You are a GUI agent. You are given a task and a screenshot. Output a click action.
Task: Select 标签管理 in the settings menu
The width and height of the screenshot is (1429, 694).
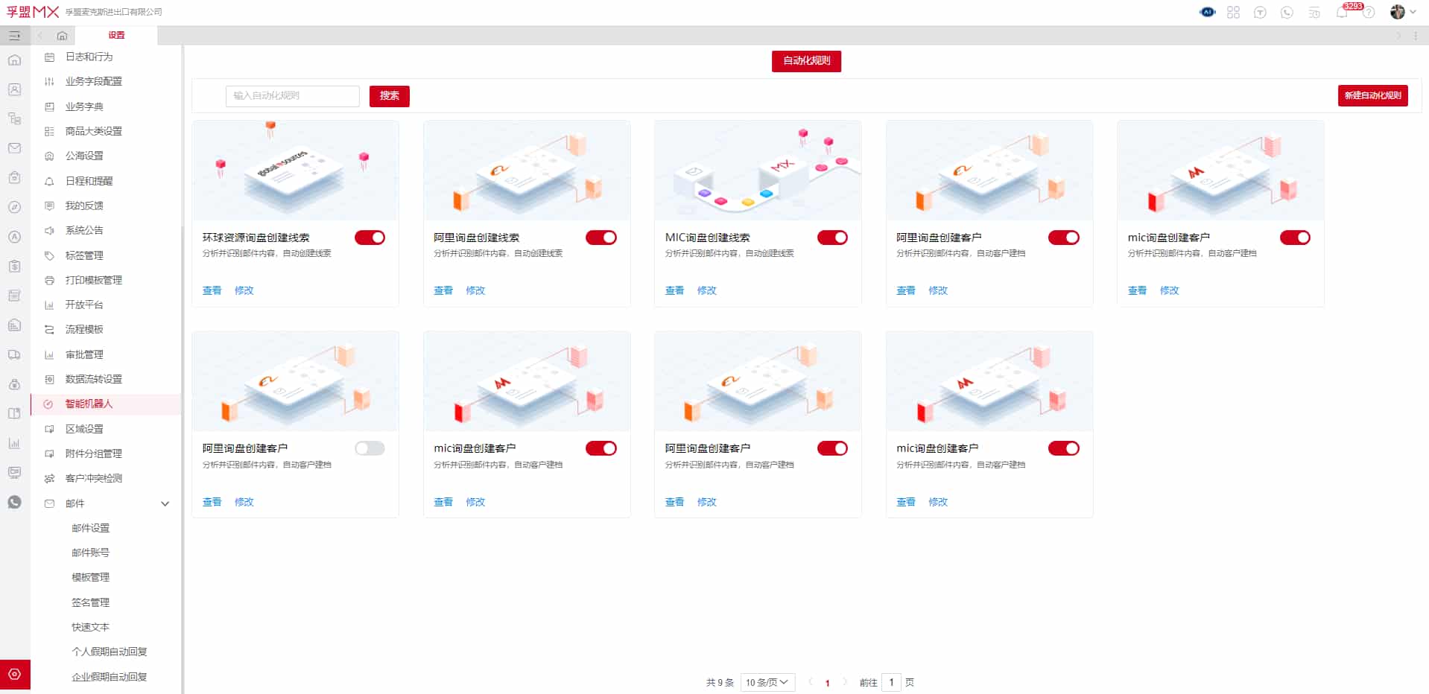point(84,255)
